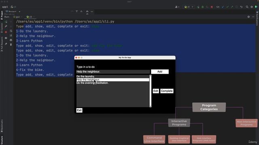Open the Notifications sidebar tab on right
The image size is (259, 145).
tap(257, 19)
